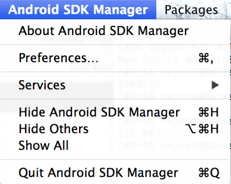Open About Android SDK Manager
231x184 pixels.
(x=115, y=31)
